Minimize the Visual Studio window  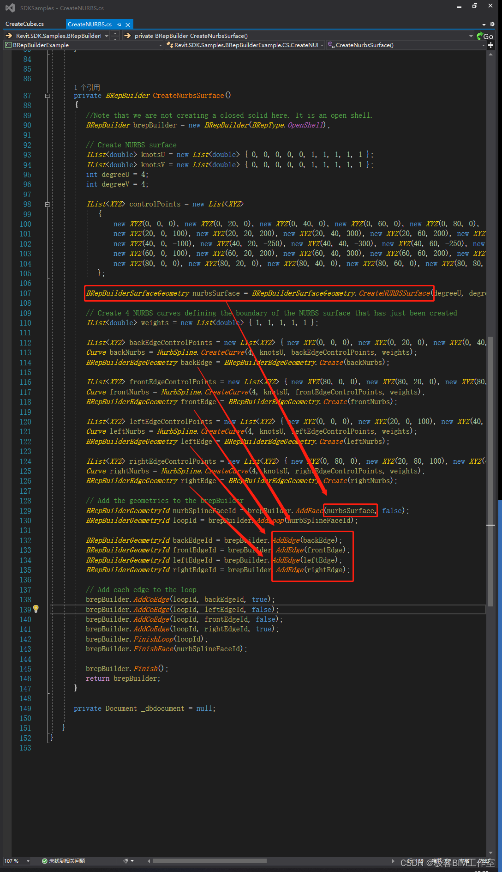(459, 6)
